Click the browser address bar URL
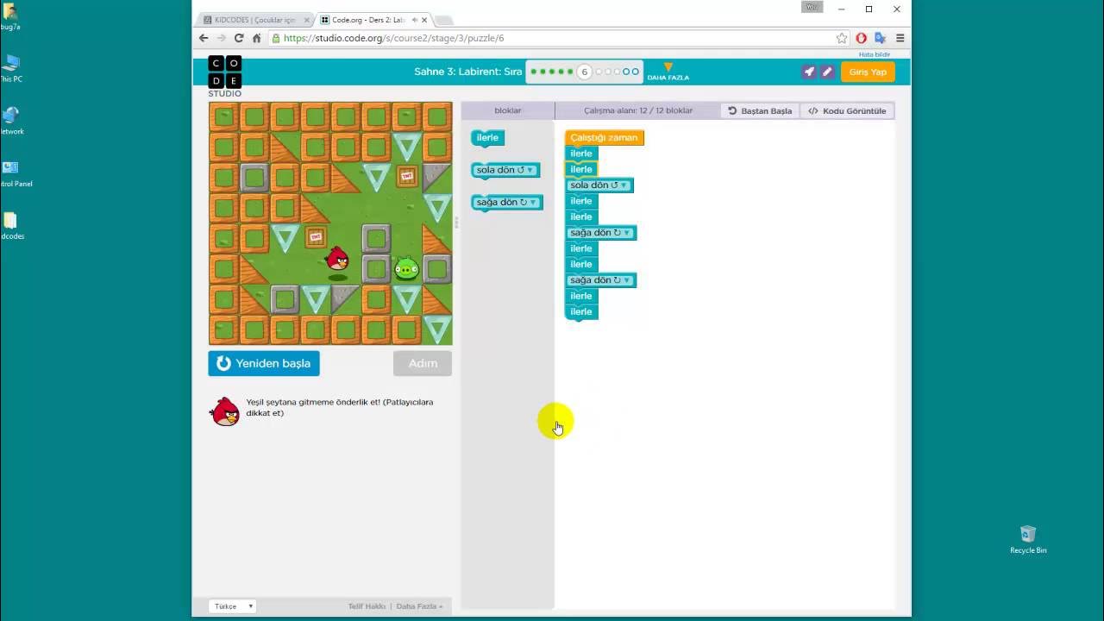The height and width of the screenshot is (621, 1104). [394, 38]
